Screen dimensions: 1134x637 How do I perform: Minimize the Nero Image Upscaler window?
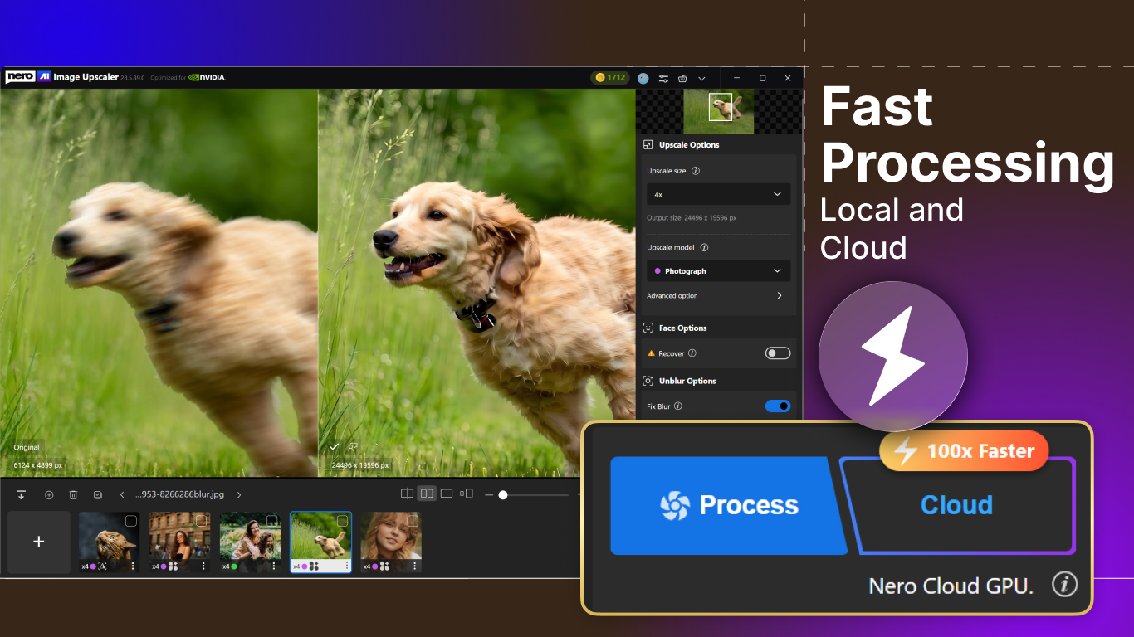pos(736,78)
